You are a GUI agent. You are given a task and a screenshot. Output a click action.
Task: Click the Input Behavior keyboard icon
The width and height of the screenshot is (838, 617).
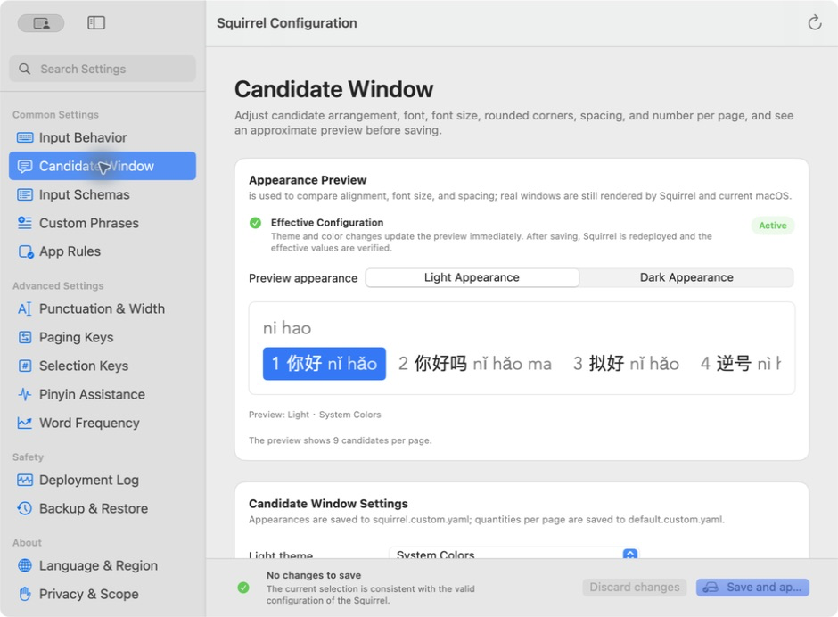(25, 137)
